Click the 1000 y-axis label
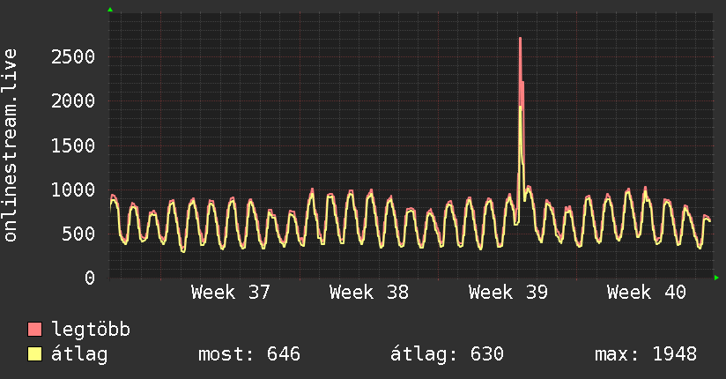 click(73, 189)
